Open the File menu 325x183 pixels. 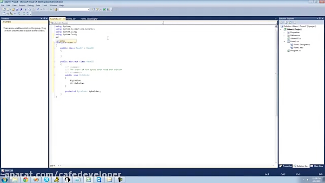pos(3,5)
